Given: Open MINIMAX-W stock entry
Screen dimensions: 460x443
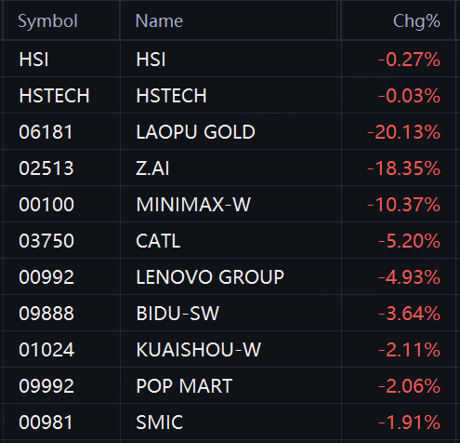Looking at the screenshot, I should pos(193,205).
